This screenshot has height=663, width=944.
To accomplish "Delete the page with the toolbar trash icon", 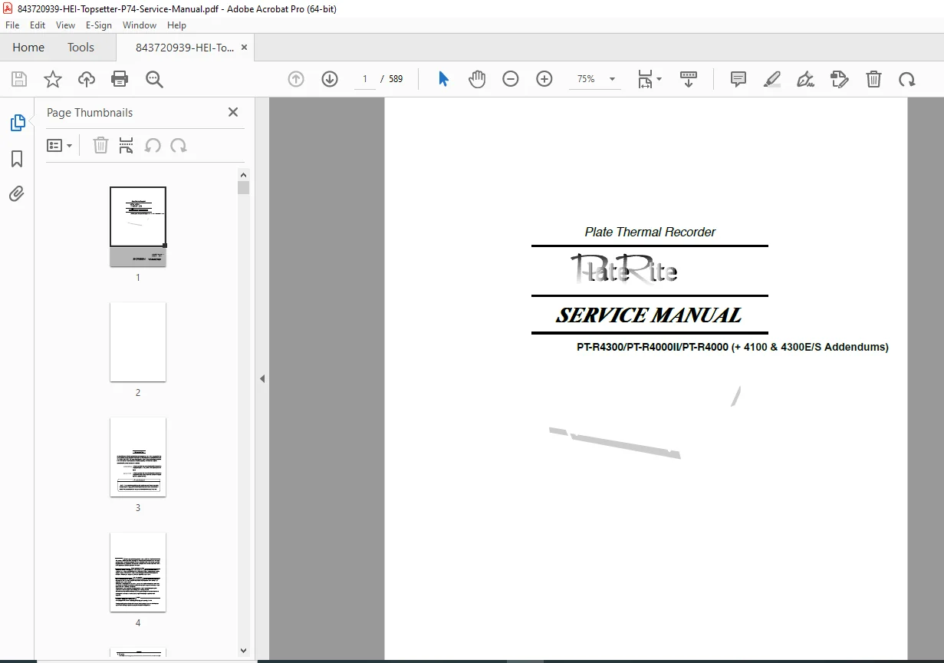I will pyautogui.click(x=873, y=79).
